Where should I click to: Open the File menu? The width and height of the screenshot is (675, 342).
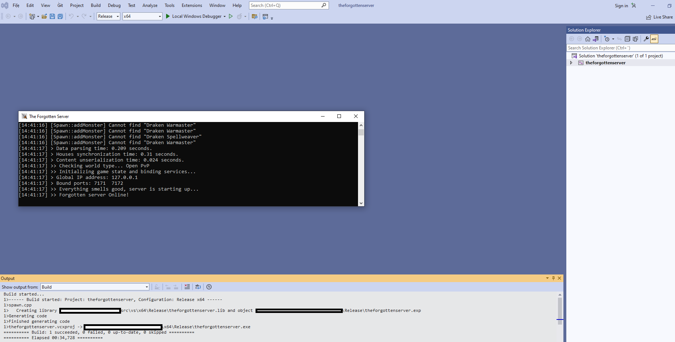coord(16,5)
